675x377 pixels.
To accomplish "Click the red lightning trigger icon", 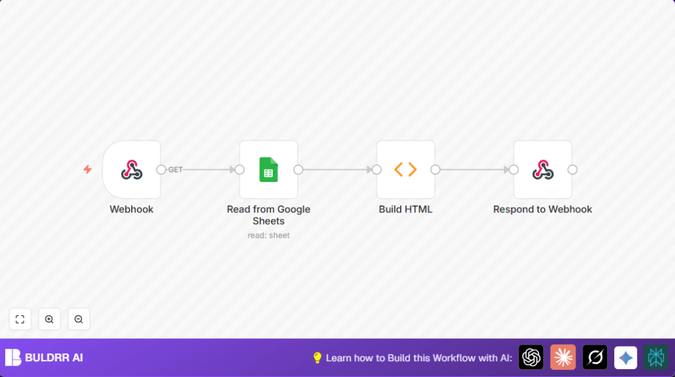I will pos(88,169).
